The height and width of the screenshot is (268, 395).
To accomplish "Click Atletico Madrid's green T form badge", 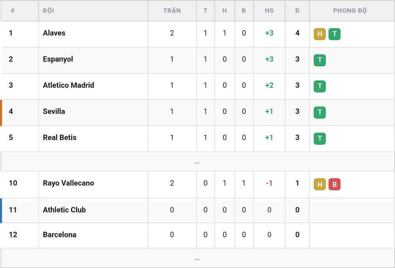I will [x=320, y=86].
